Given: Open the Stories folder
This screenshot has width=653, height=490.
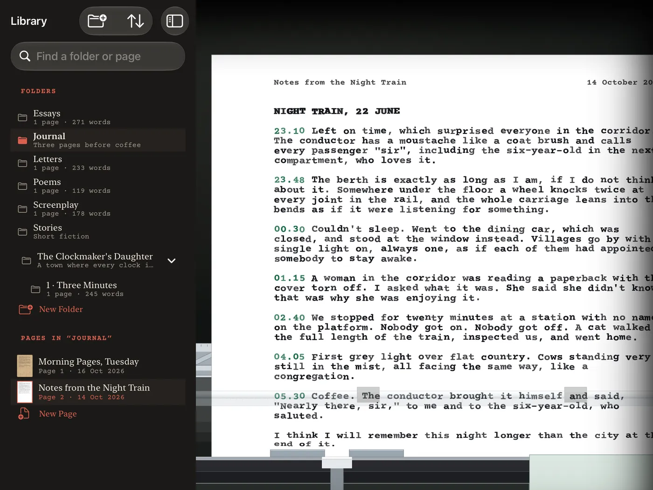Looking at the screenshot, I should (98, 231).
